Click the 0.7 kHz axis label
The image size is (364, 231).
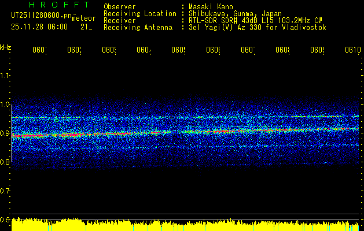[x=5, y=191]
